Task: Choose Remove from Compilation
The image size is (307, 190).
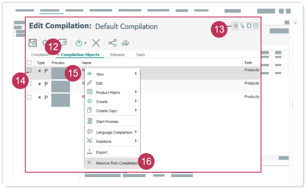Action: point(116,163)
